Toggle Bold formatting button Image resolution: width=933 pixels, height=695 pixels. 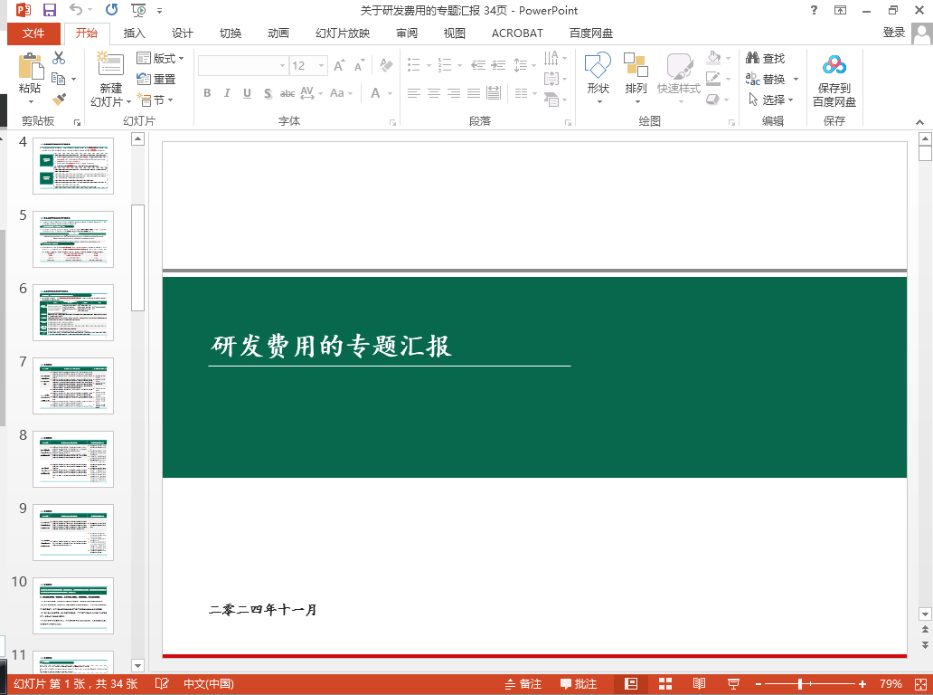(x=207, y=93)
